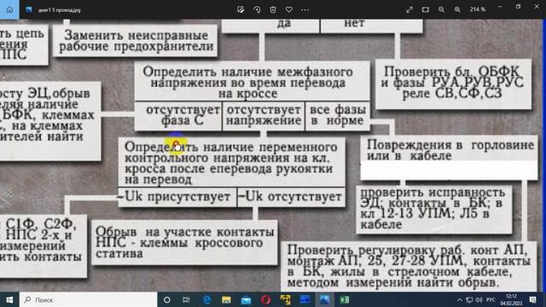The height and width of the screenshot is (307, 546).
Task: Select the active Photos taskbar icon
Action: point(324,299)
